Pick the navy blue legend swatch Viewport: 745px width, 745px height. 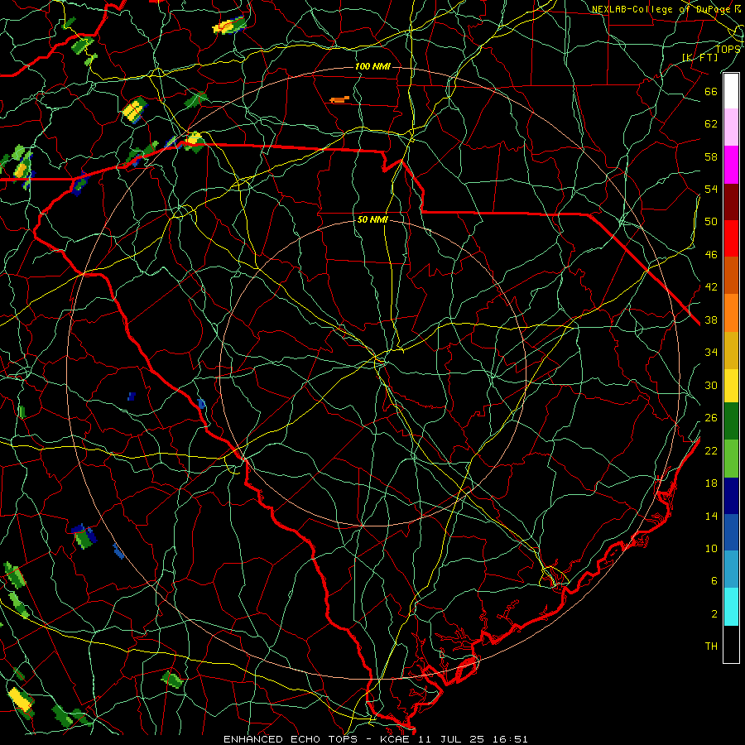point(731,496)
